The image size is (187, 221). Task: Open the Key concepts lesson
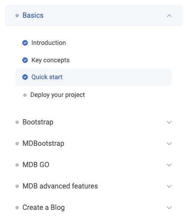click(x=50, y=60)
